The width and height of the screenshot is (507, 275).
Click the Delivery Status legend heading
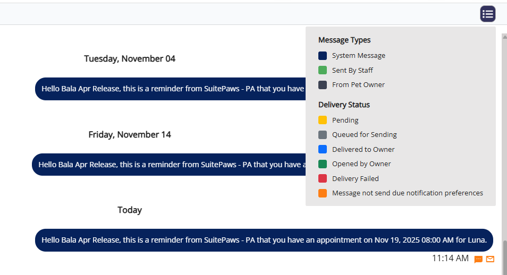coord(344,105)
